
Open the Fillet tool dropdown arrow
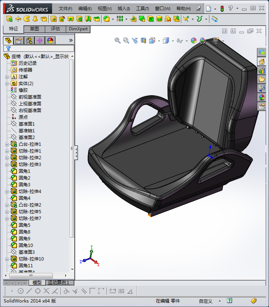[113, 19]
